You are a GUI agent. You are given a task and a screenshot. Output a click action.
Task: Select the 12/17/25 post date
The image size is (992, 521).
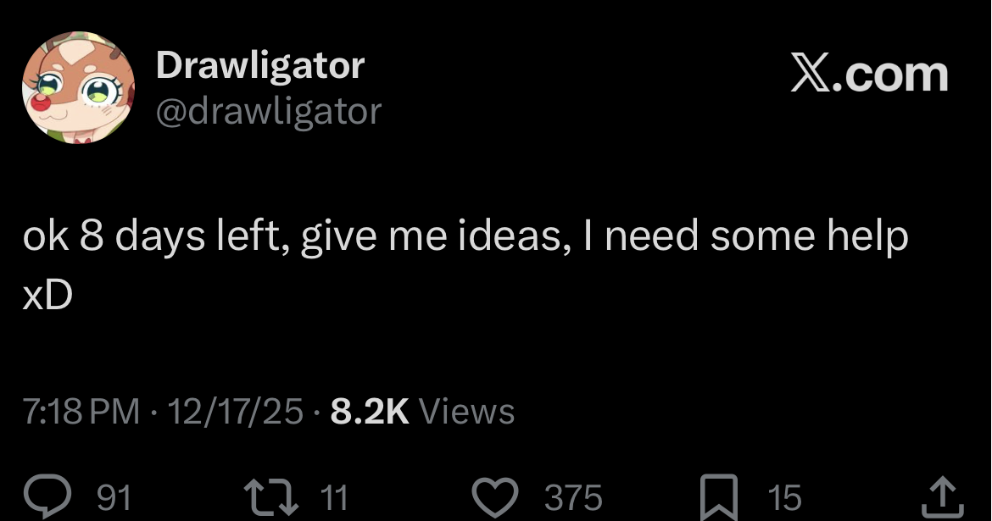click(235, 412)
